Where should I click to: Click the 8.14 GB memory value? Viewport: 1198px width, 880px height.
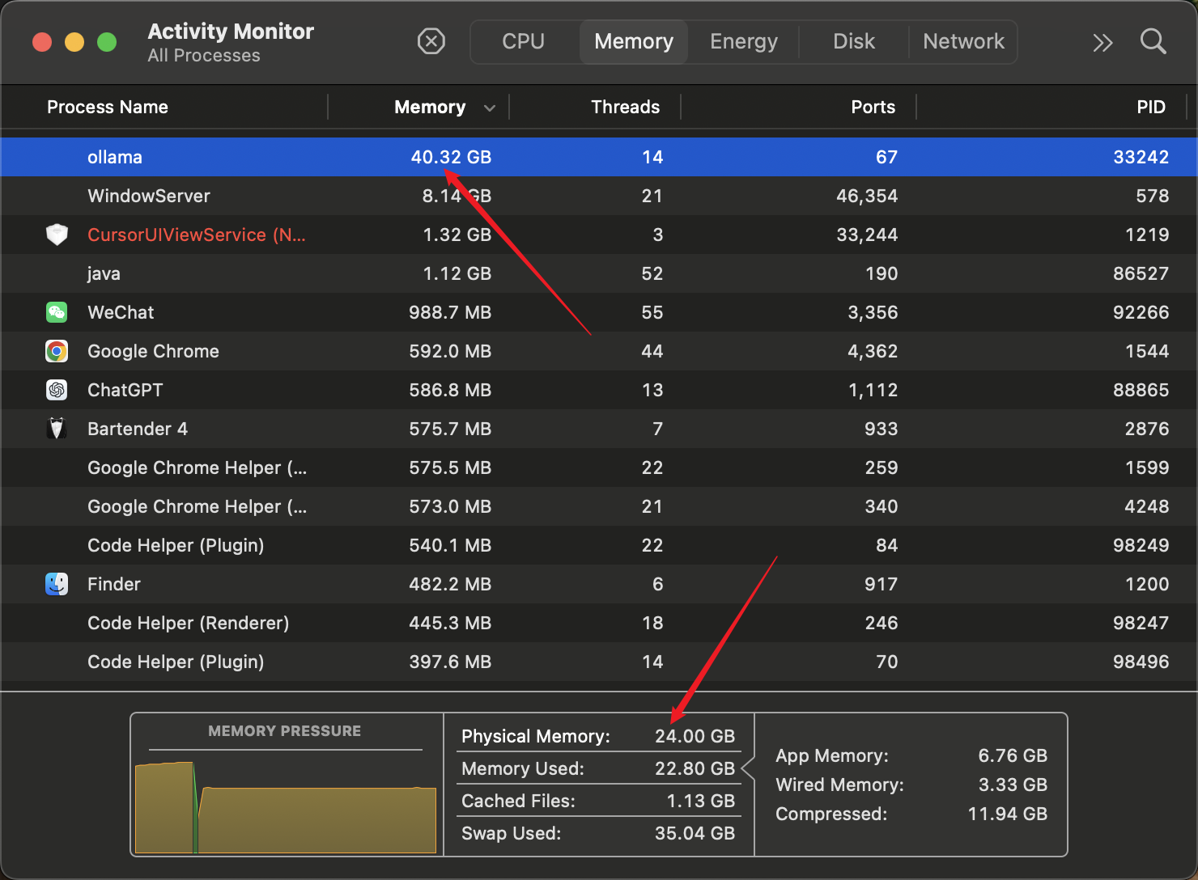457,196
